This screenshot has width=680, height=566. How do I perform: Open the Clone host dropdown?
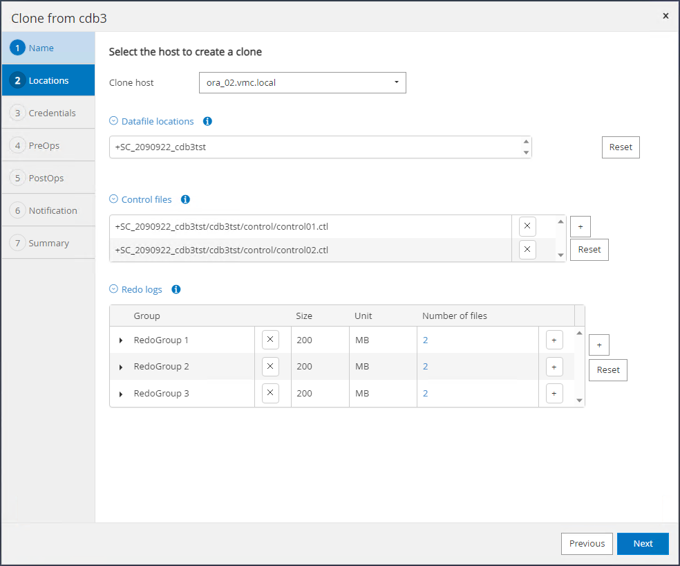coord(302,82)
